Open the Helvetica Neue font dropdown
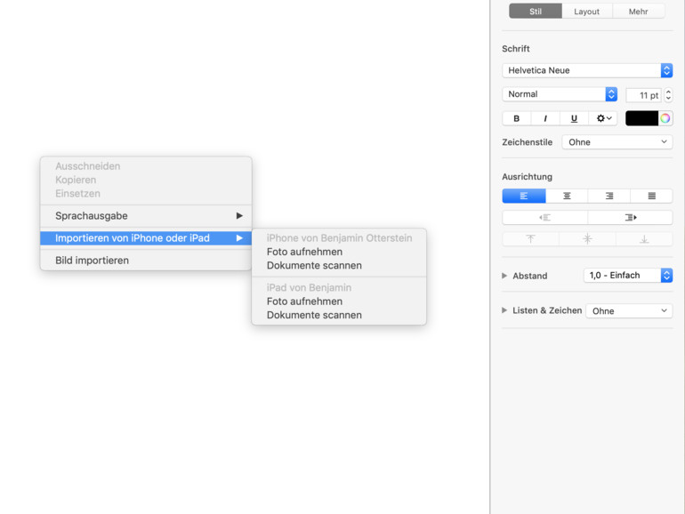This screenshot has height=514, width=685. tap(587, 70)
